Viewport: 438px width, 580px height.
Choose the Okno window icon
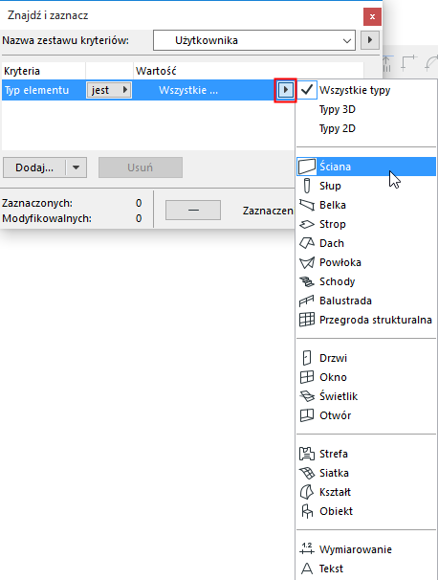[307, 377]
